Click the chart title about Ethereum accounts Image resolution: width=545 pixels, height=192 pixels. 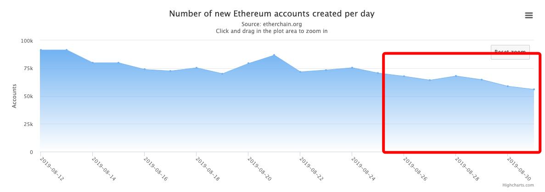coord(272,14)
